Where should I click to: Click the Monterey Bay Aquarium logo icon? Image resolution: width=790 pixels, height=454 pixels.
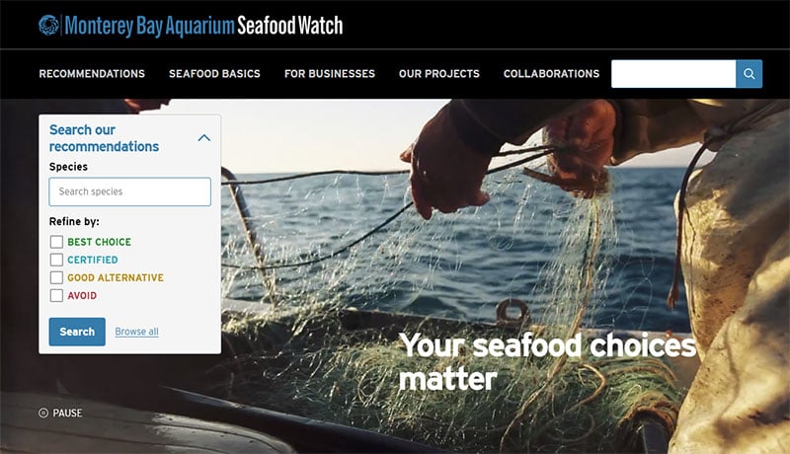click(48, 25)
